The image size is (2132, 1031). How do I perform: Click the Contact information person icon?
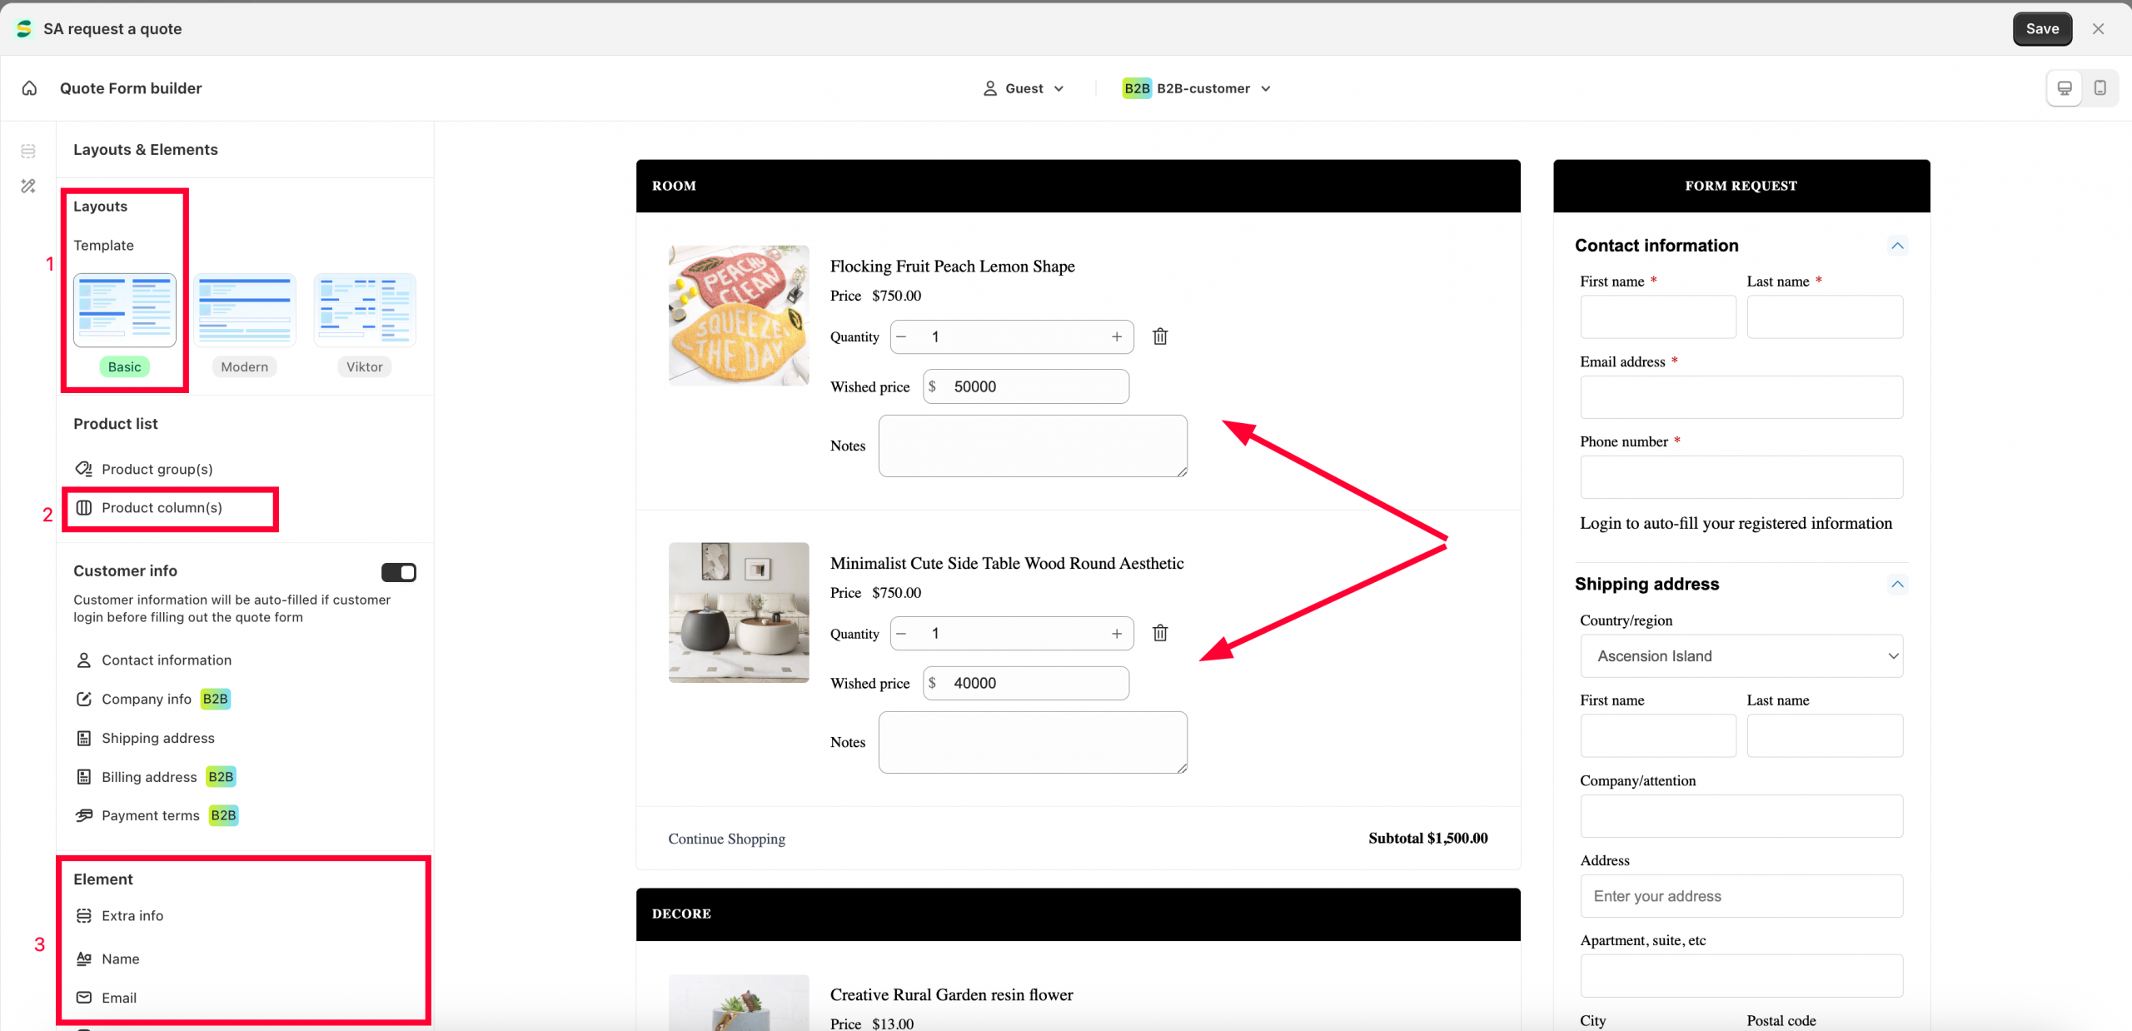point(83,660)
